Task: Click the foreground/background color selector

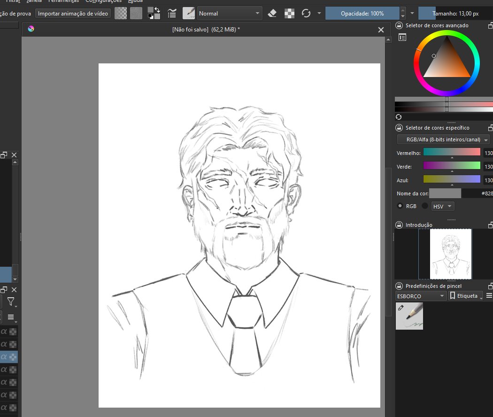Action: pyautogui.click(x=154, y=14)
